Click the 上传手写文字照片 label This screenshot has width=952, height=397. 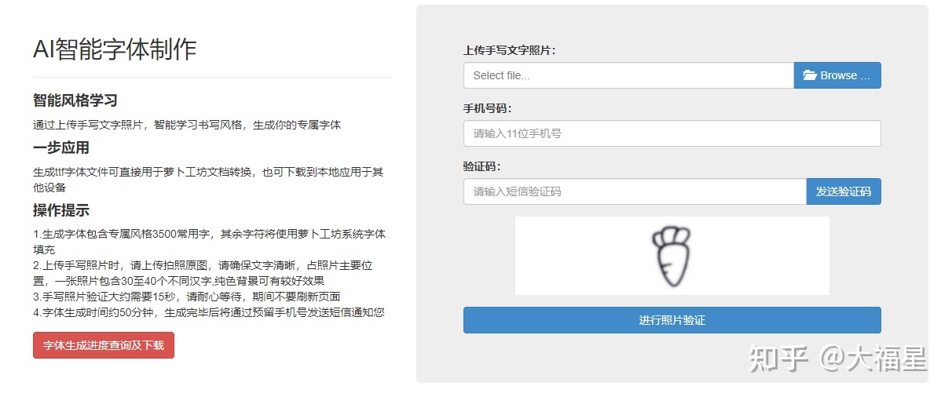(510, 50)
